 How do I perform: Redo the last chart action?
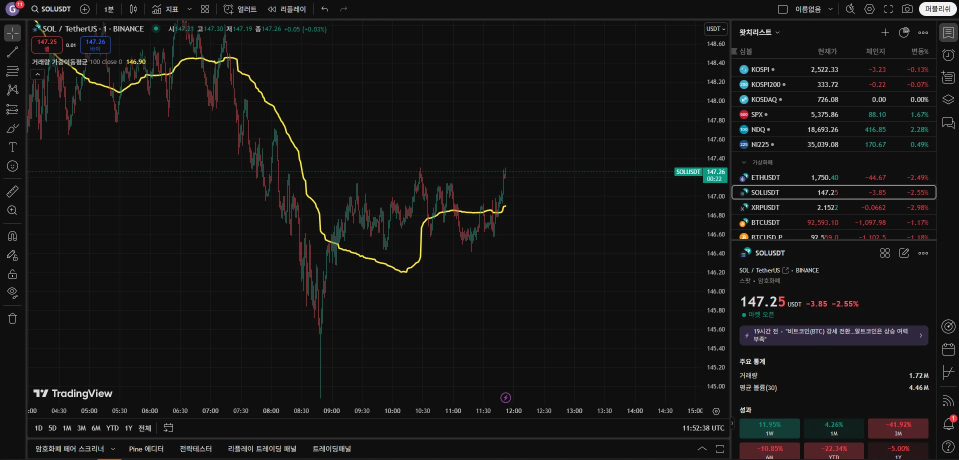343,9
